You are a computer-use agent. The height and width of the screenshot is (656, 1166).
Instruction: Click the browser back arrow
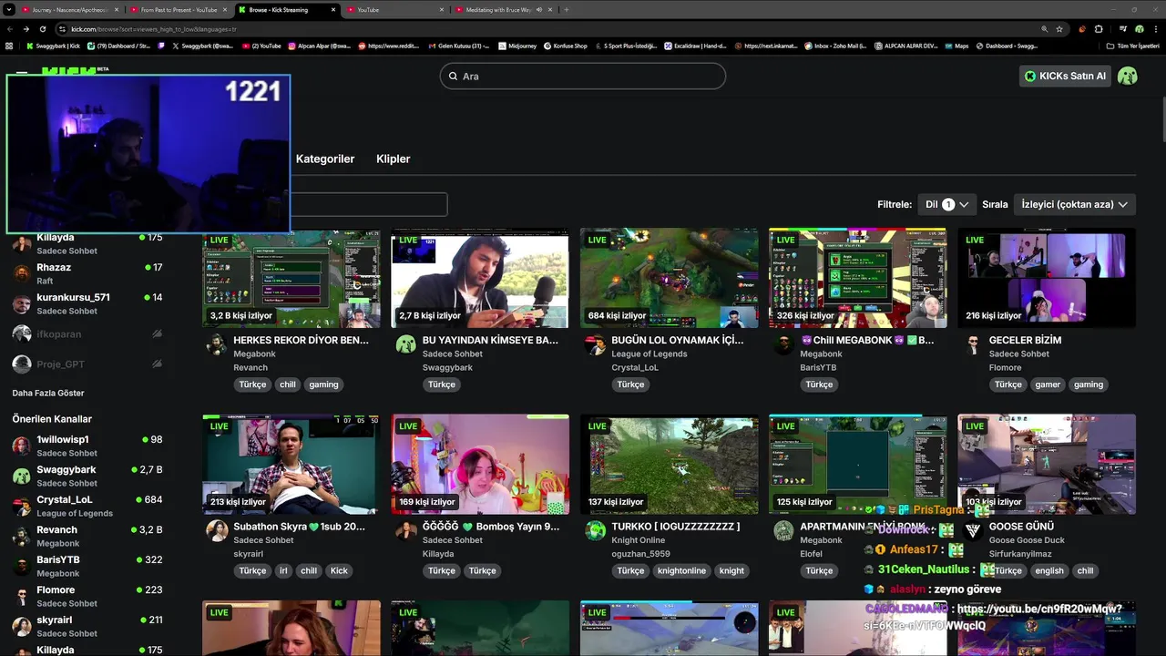pos(10,29)
